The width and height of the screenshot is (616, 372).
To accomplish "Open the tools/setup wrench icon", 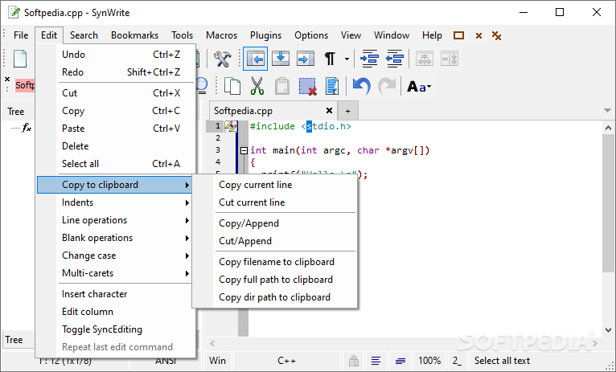I will (x=223, y=59).
